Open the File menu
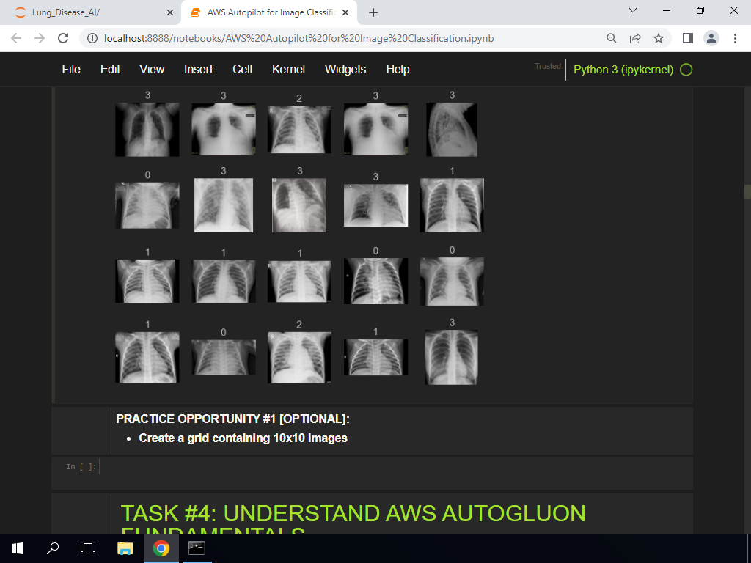This screenshot has height=563, width=751. tap(71, 70)
